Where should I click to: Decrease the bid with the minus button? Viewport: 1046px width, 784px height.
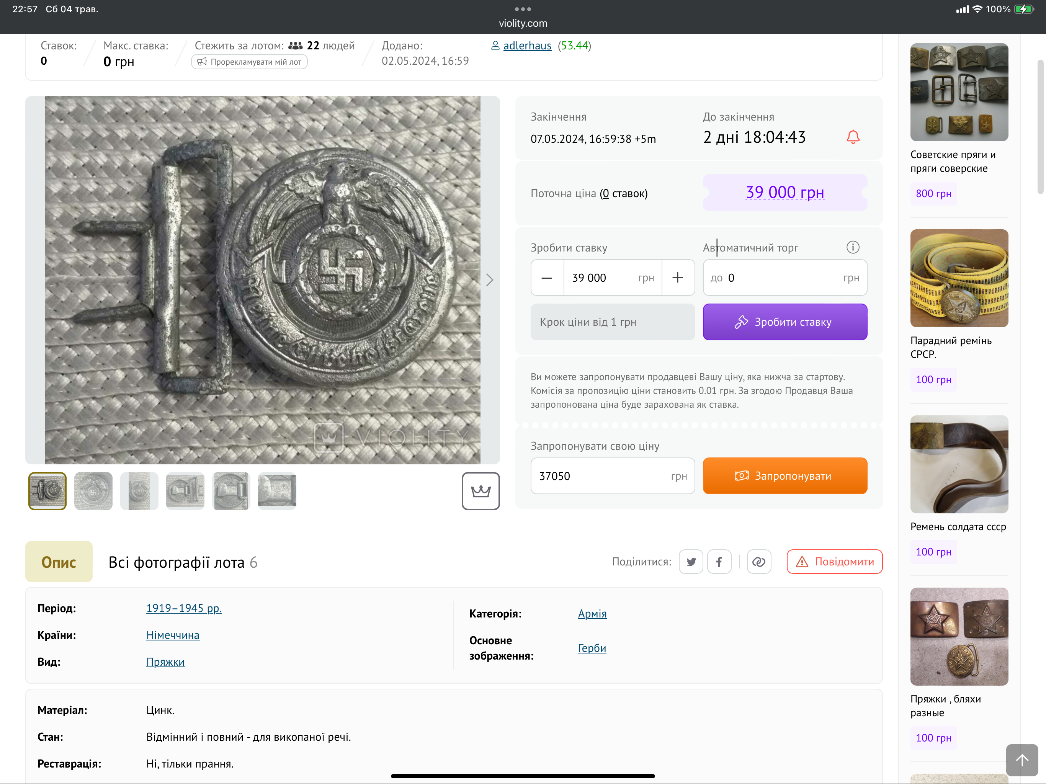547,278
